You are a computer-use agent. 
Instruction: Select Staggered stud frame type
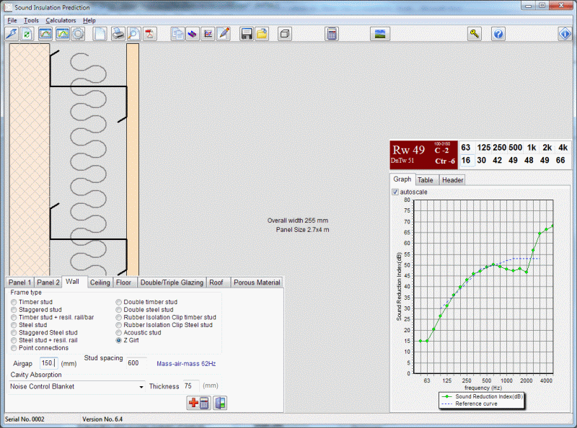click(x=36, y=310)
